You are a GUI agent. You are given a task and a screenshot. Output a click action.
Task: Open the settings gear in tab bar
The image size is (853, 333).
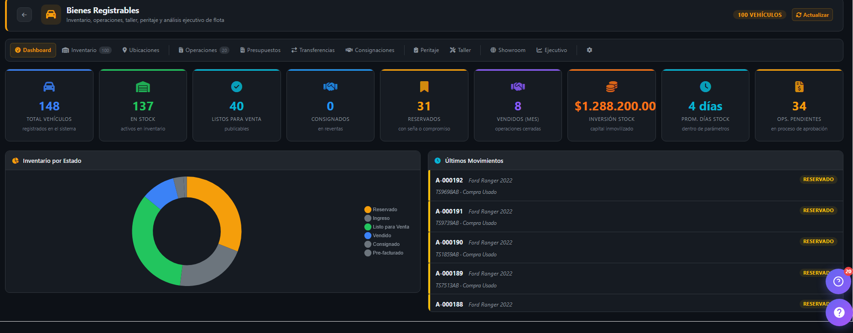(589, 50)
